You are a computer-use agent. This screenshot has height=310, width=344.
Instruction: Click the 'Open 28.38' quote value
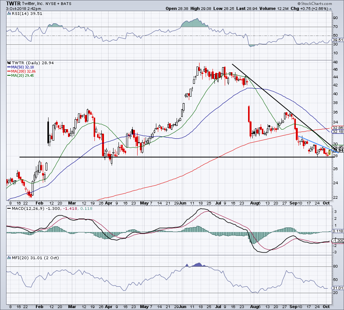[x=177, y=8]
